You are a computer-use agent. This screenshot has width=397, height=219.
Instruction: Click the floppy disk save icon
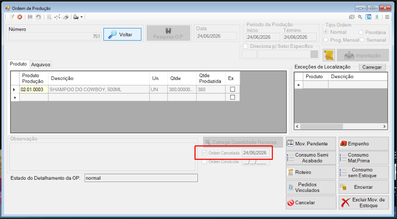point(30,17)
